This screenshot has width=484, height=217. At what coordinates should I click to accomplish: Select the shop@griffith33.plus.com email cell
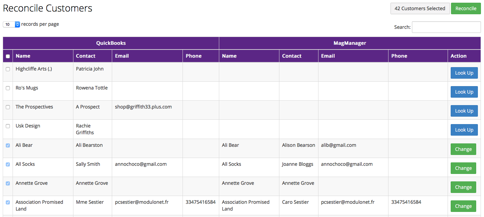[147, 110]
